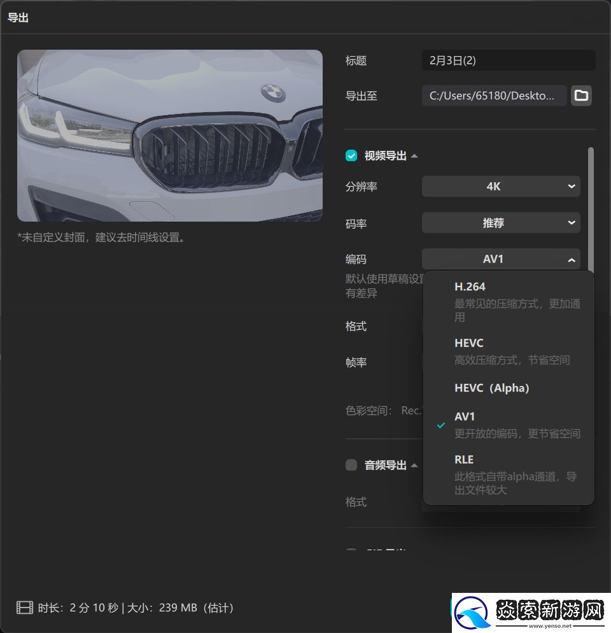Open the 分辨率 4K resolution dropdown

[501, 186]
